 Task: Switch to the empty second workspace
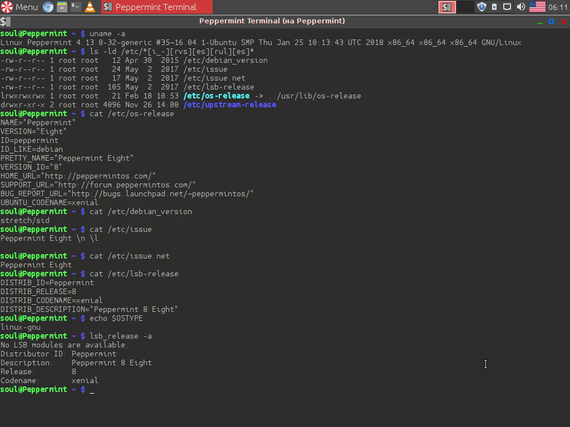pos(465,7)
